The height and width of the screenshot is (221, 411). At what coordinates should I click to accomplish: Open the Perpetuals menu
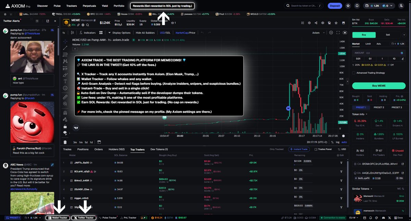pos(89,6)
